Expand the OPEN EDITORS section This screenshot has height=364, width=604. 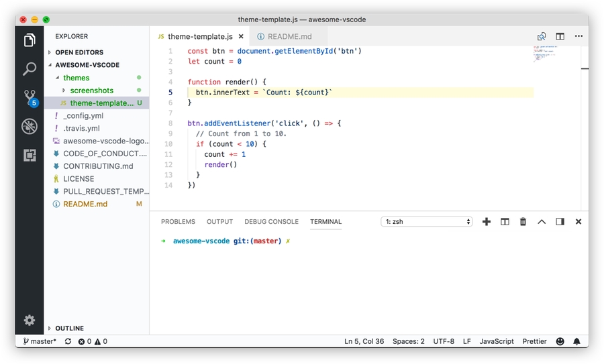point(79,52)
